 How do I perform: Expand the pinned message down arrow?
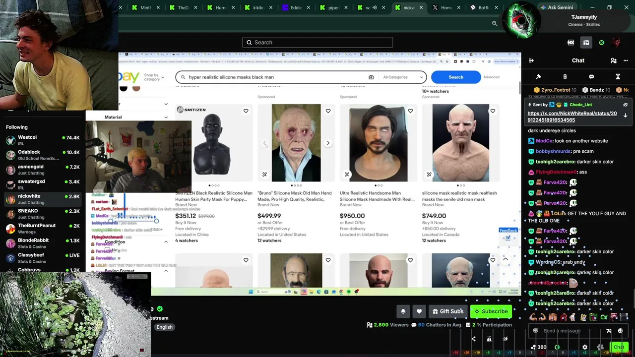(625, 116)
